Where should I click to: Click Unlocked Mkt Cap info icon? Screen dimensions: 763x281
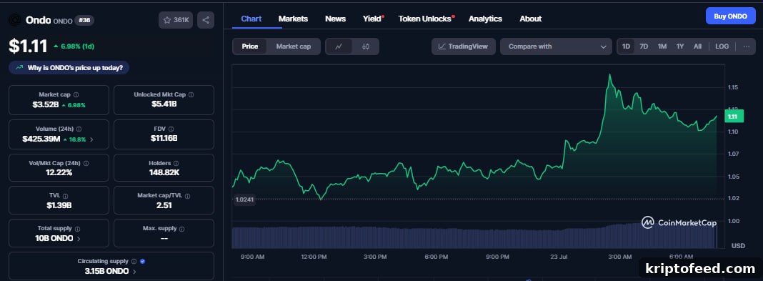point(191,94)
